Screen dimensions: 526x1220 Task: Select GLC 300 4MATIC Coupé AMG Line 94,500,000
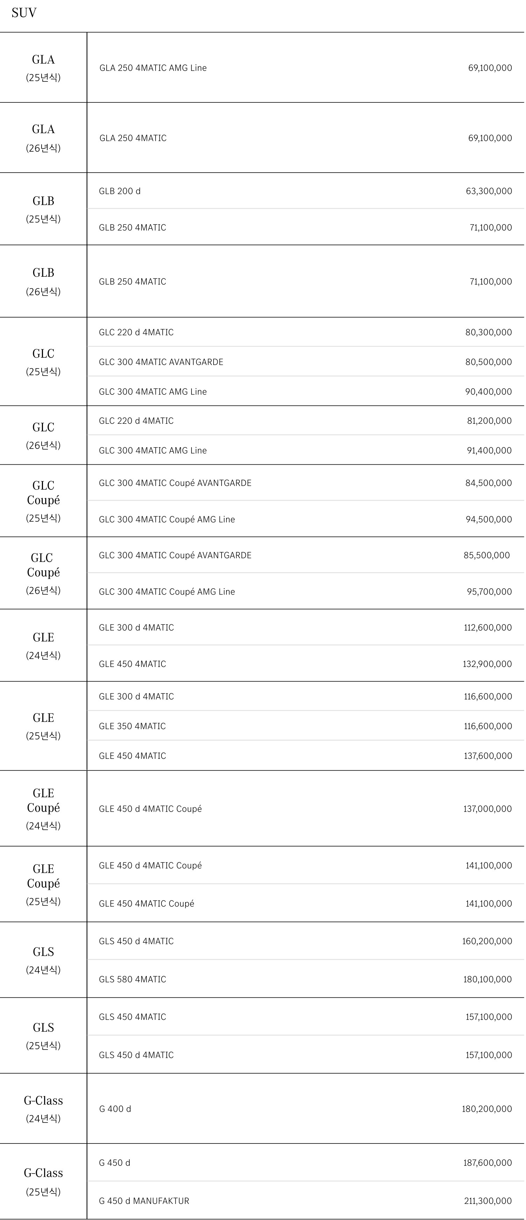(306, 519)
